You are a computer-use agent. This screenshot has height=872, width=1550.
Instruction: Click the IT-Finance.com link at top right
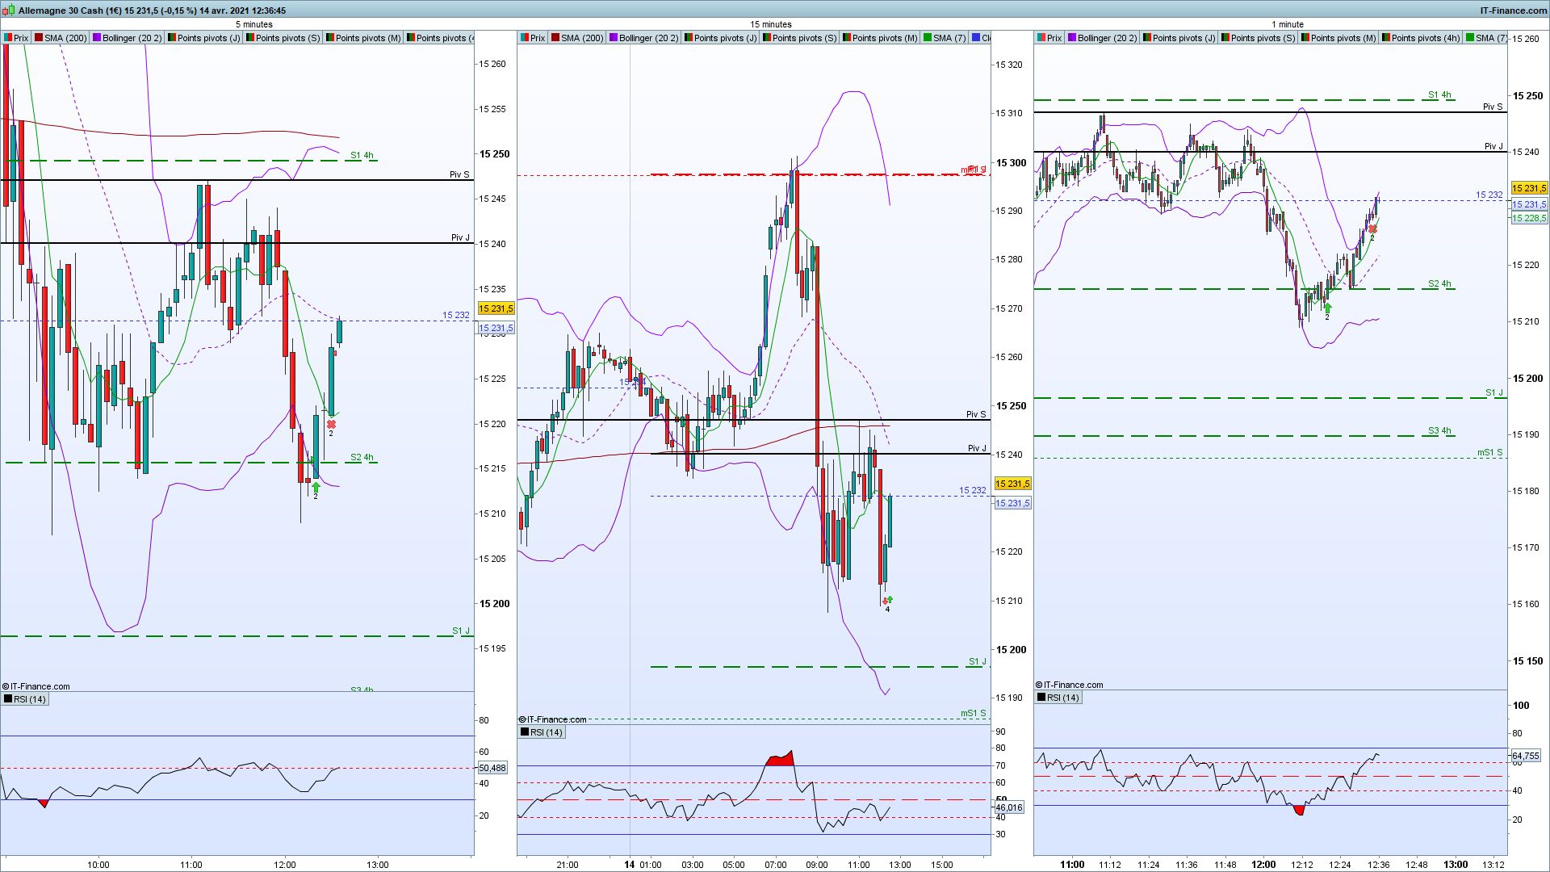[1513, 10]
